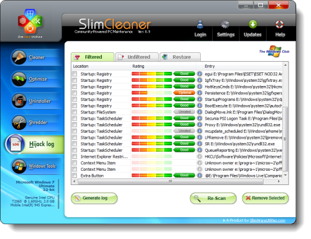Click the Updates download icon
This screenshot has width=311, height=239.
[x=253, y=25]
